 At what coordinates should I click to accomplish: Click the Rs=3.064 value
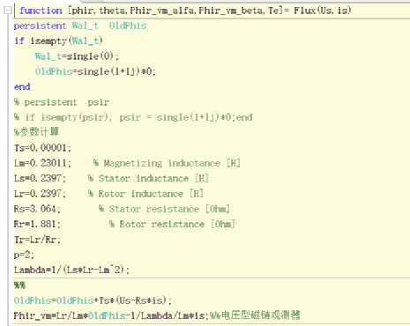click(37, 209)
